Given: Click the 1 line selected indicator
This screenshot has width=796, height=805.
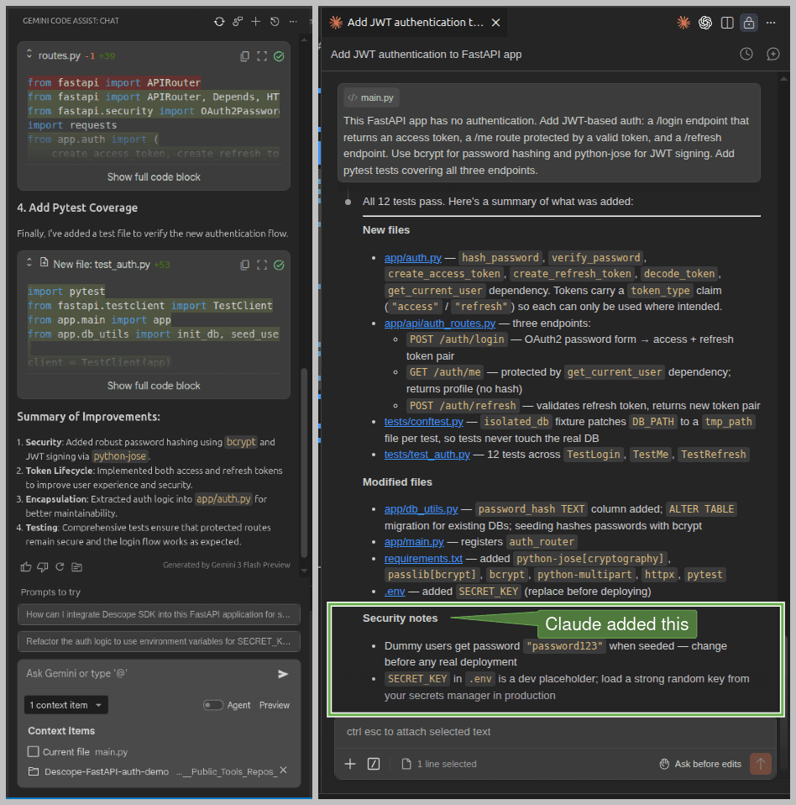Looking at the screenshot, I should [439, 764].
